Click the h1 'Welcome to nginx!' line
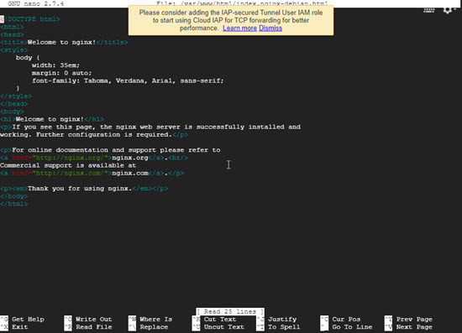462x333 pixels. click(52, 119)
